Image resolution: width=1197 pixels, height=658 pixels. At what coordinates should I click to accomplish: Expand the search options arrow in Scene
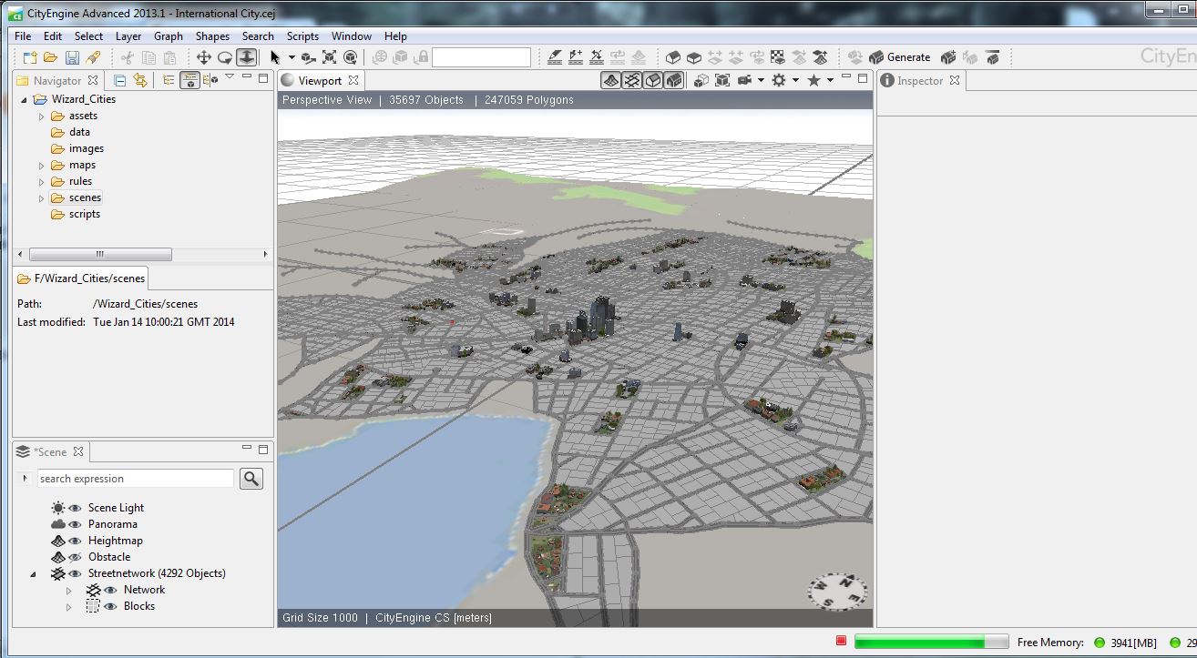tap(25, 478)
